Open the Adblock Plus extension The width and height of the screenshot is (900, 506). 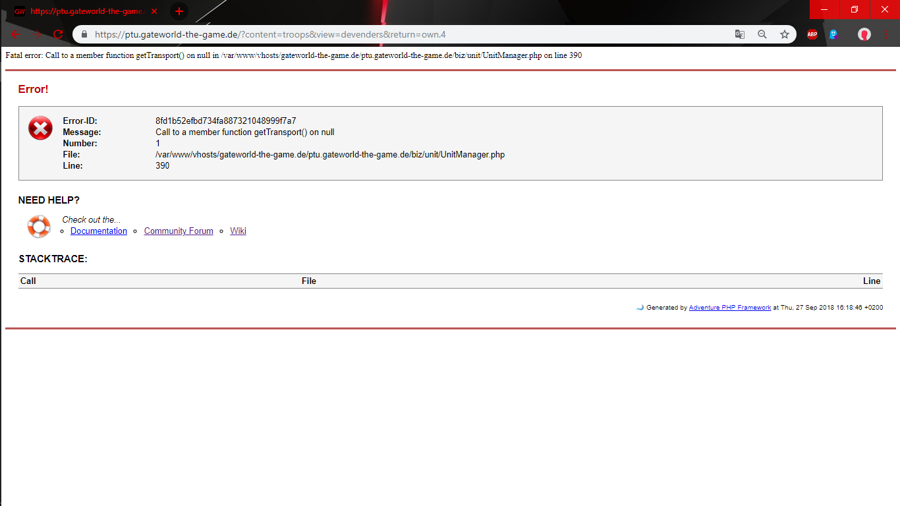812,34
